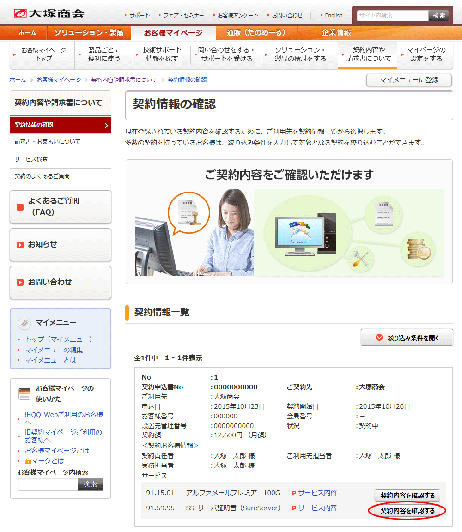
Task: Click the マイメニューとは link
Action: point(50,360)
